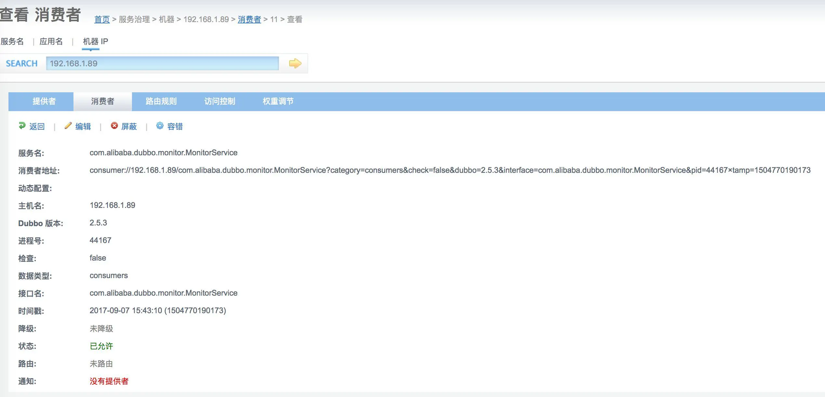The height and width of the screenshot is (397, 825).
Task: Click the 屏蔽 link
Action: point(129,126)
